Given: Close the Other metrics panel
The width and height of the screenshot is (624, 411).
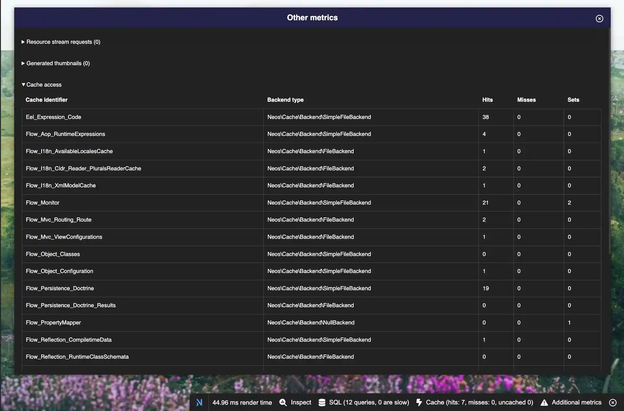Looking at the screenshot, I should (x=599, y=19).
